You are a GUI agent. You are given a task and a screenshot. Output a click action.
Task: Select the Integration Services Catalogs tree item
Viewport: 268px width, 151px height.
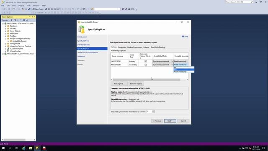tap(21, 46)
